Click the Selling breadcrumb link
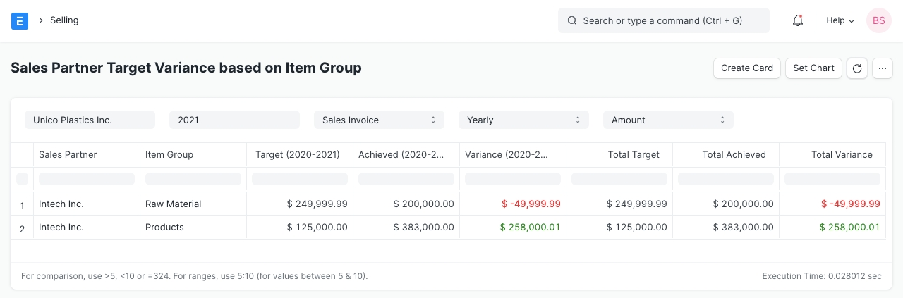This screenshot has height=298, width=903. [64, 20]
